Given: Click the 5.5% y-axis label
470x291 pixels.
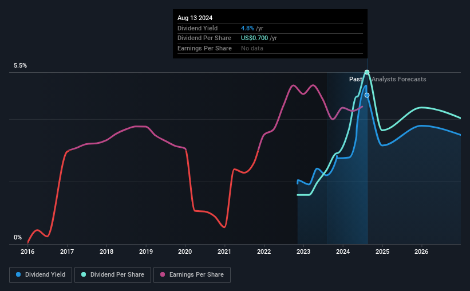Looking at the screenshot, I should point(21,66).
